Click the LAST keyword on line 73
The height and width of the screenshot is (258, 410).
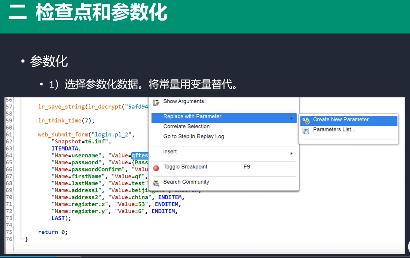point(58,218)
